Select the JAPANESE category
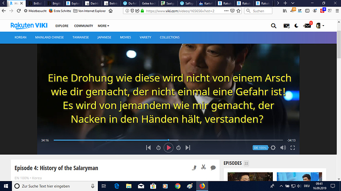Viewport: 341px width, 191px height. [x=104, y=38]
